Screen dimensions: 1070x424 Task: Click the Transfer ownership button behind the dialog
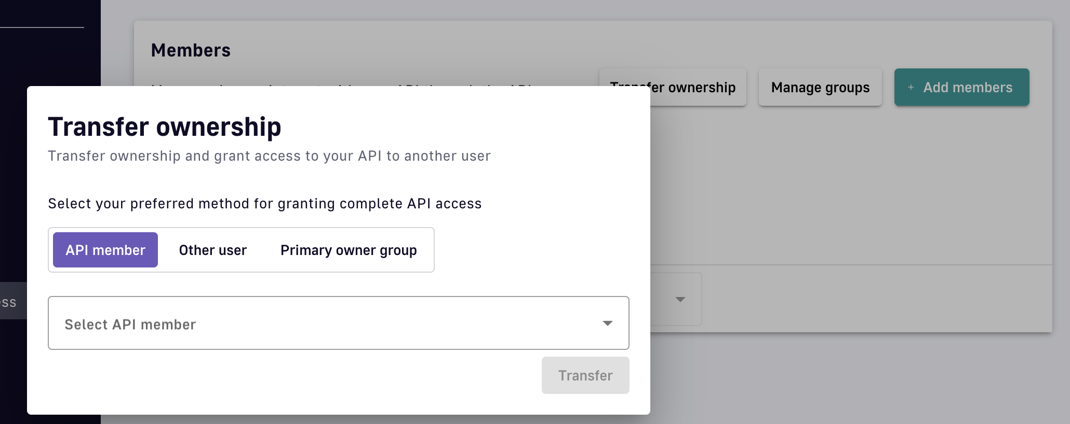[696, 88]
